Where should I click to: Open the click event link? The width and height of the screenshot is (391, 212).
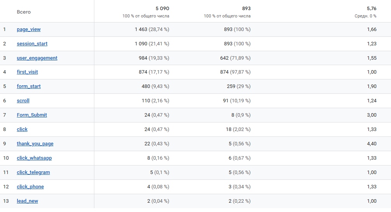click(x=22, y=129)
